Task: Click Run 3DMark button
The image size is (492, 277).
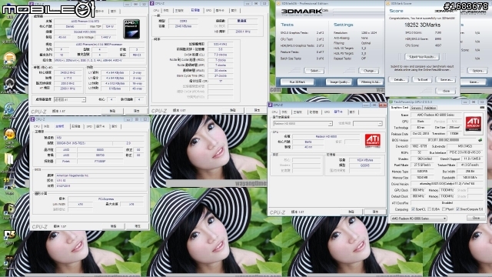Action: (x=298, y=82)
